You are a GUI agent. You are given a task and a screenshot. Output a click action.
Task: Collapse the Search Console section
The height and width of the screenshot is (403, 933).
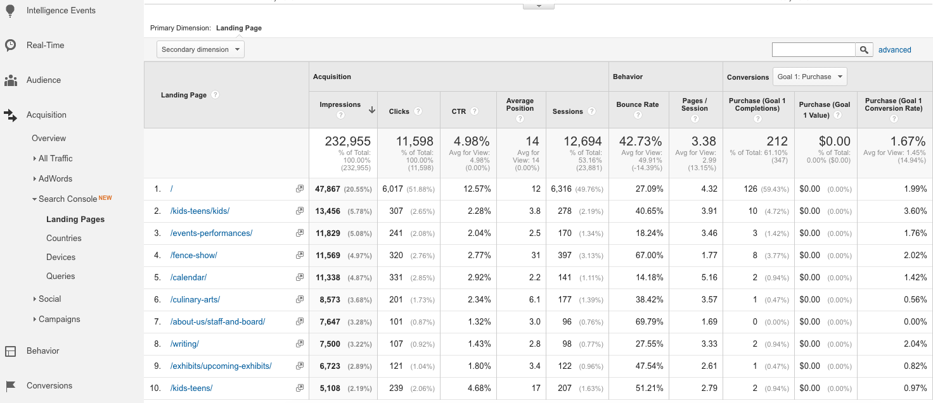68,199
